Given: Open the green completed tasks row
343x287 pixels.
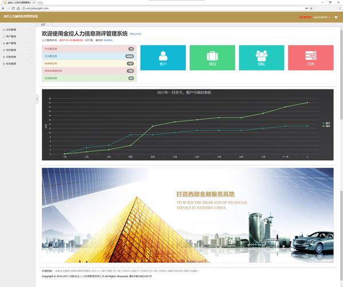Looking at the screenshot, I should 89,78.
